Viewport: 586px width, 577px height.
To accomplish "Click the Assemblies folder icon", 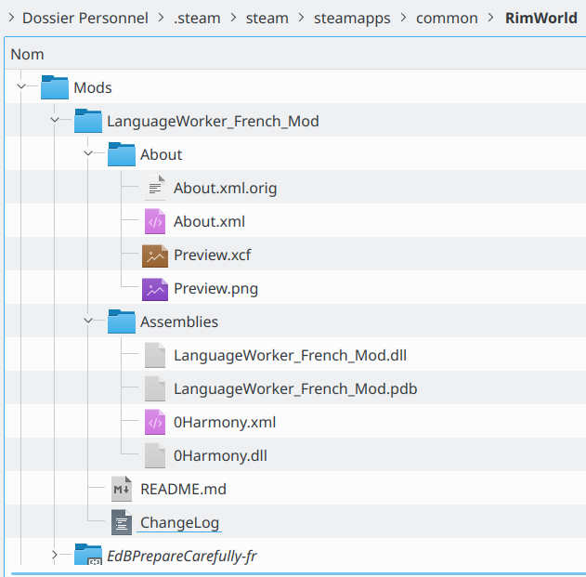I will click(x=122, y=321).
